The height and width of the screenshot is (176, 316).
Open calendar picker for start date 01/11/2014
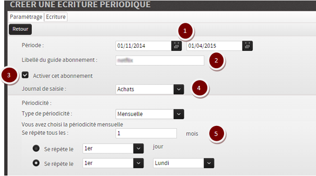(176, 46)
